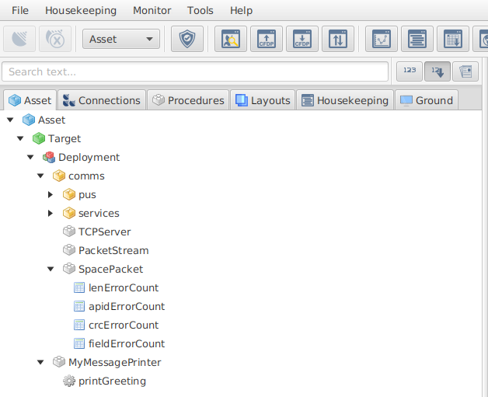
Task: Open the File menu
Action: [x=20, y=11]
